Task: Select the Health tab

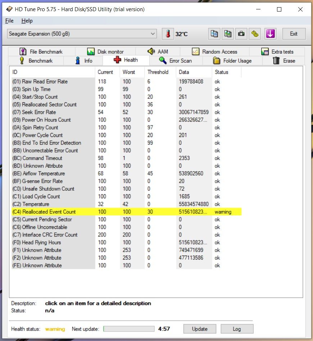Action: (x=126, y=60)
